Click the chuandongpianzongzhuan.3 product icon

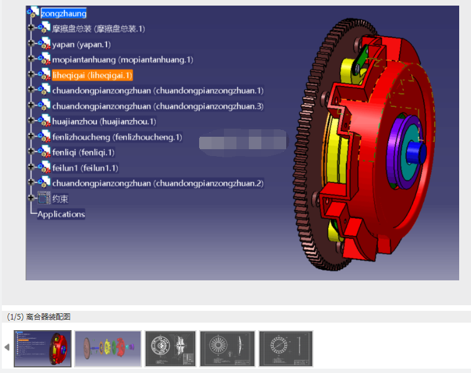pos(44,104)
